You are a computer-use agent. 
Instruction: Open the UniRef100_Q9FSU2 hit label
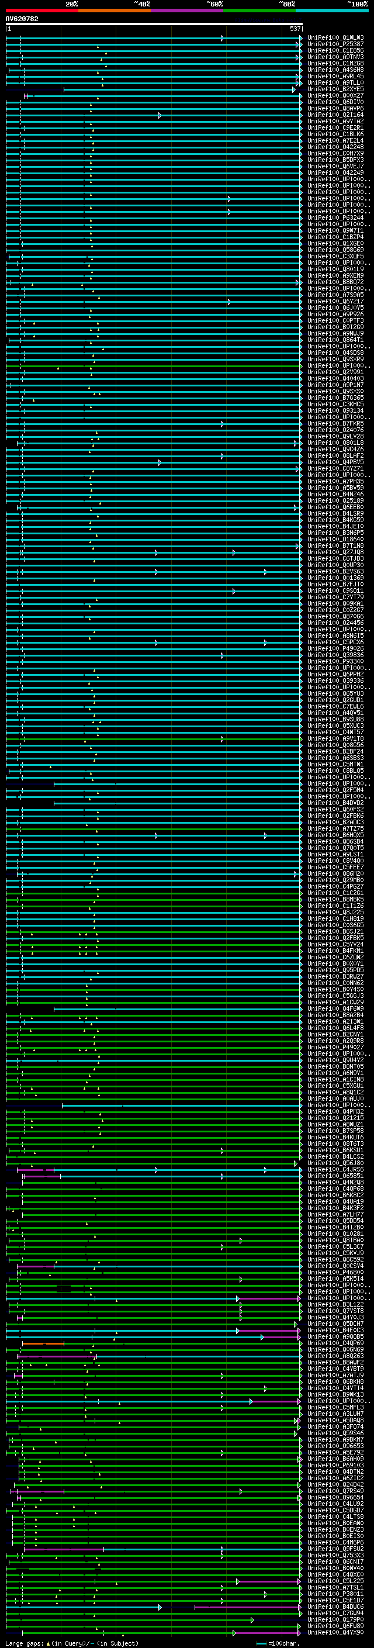click(x=335, y=1549)
